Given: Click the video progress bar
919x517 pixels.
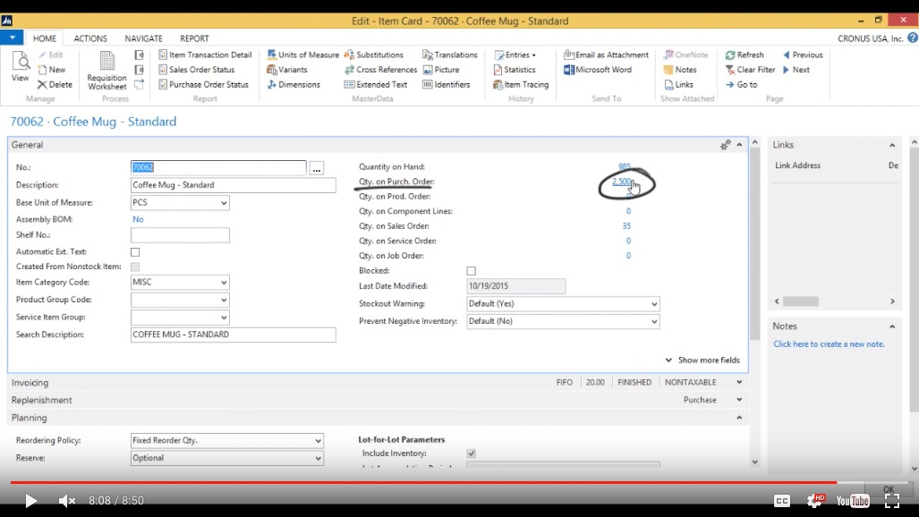Looking at the screenshot, I should (447, 483).
